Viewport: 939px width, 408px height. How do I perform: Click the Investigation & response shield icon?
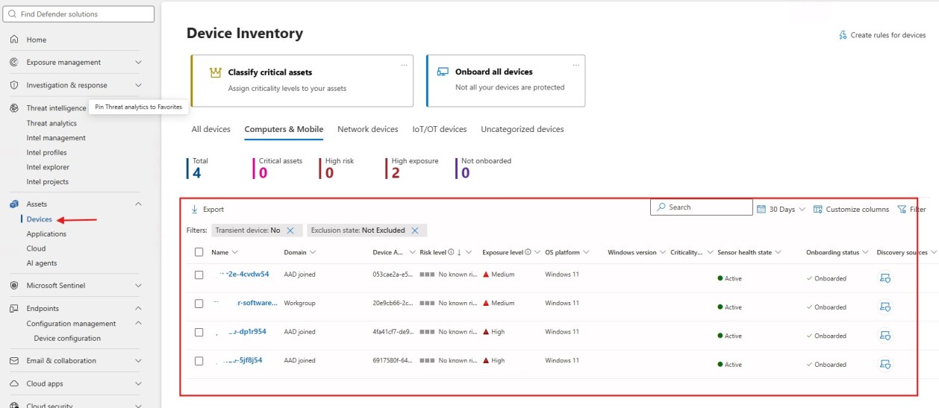point(14,85)
